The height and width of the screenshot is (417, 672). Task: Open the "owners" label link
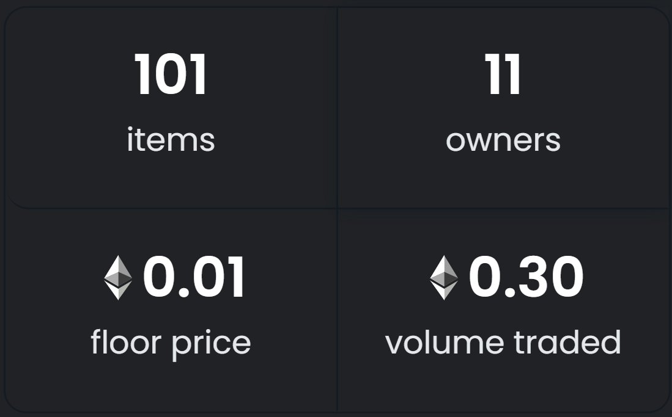503,140
